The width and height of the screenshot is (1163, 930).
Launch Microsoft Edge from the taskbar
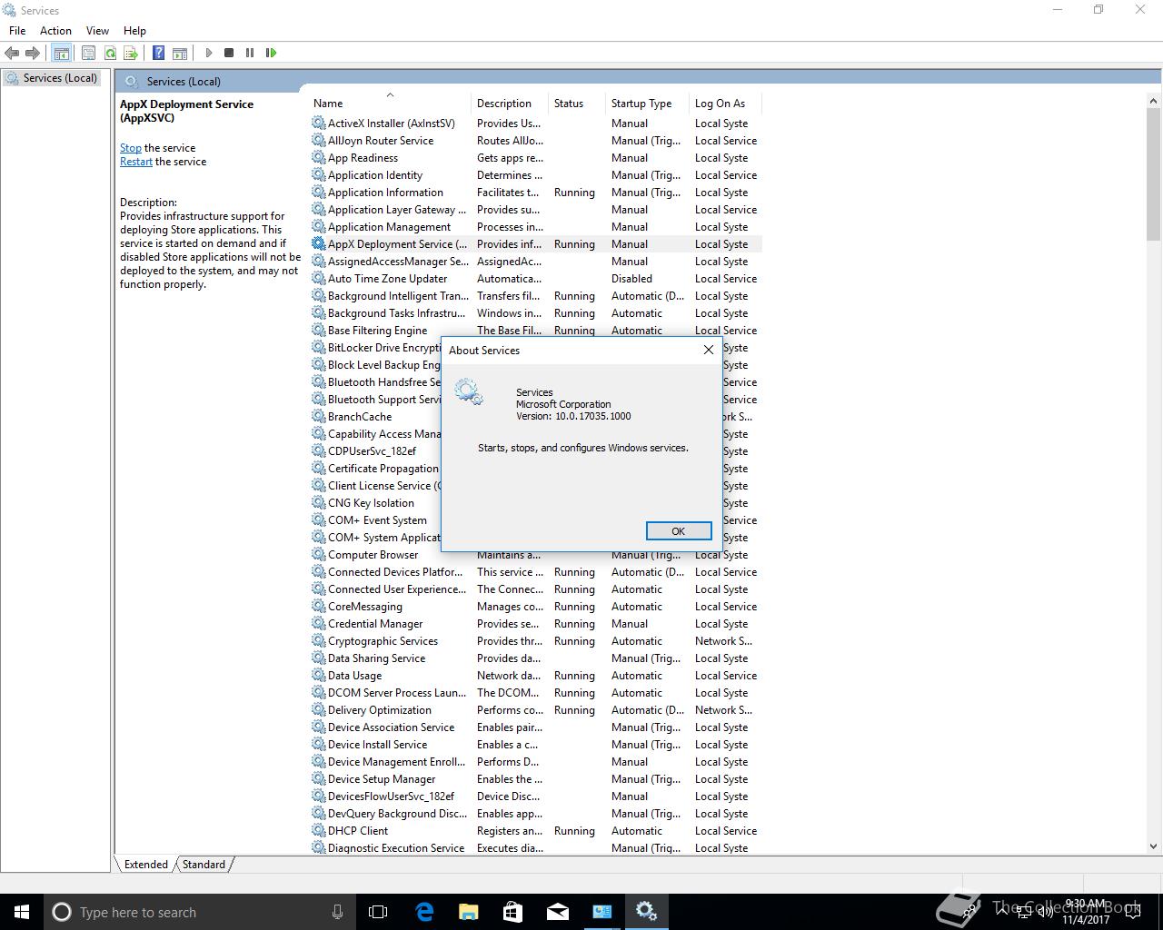pyautogui.click(x=424, y=912)
